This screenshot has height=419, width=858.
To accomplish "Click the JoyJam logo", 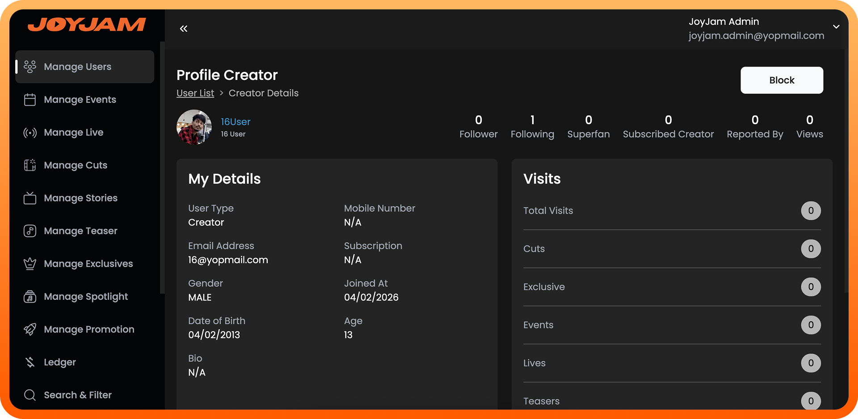I will point(87,25).
